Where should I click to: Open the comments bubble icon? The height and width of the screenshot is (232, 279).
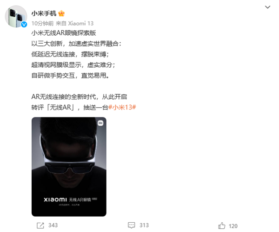pos(132,225)
